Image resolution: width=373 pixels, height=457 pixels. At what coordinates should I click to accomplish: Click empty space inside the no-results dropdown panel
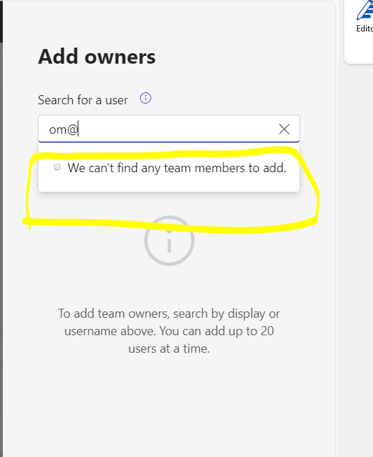(169, 183)
